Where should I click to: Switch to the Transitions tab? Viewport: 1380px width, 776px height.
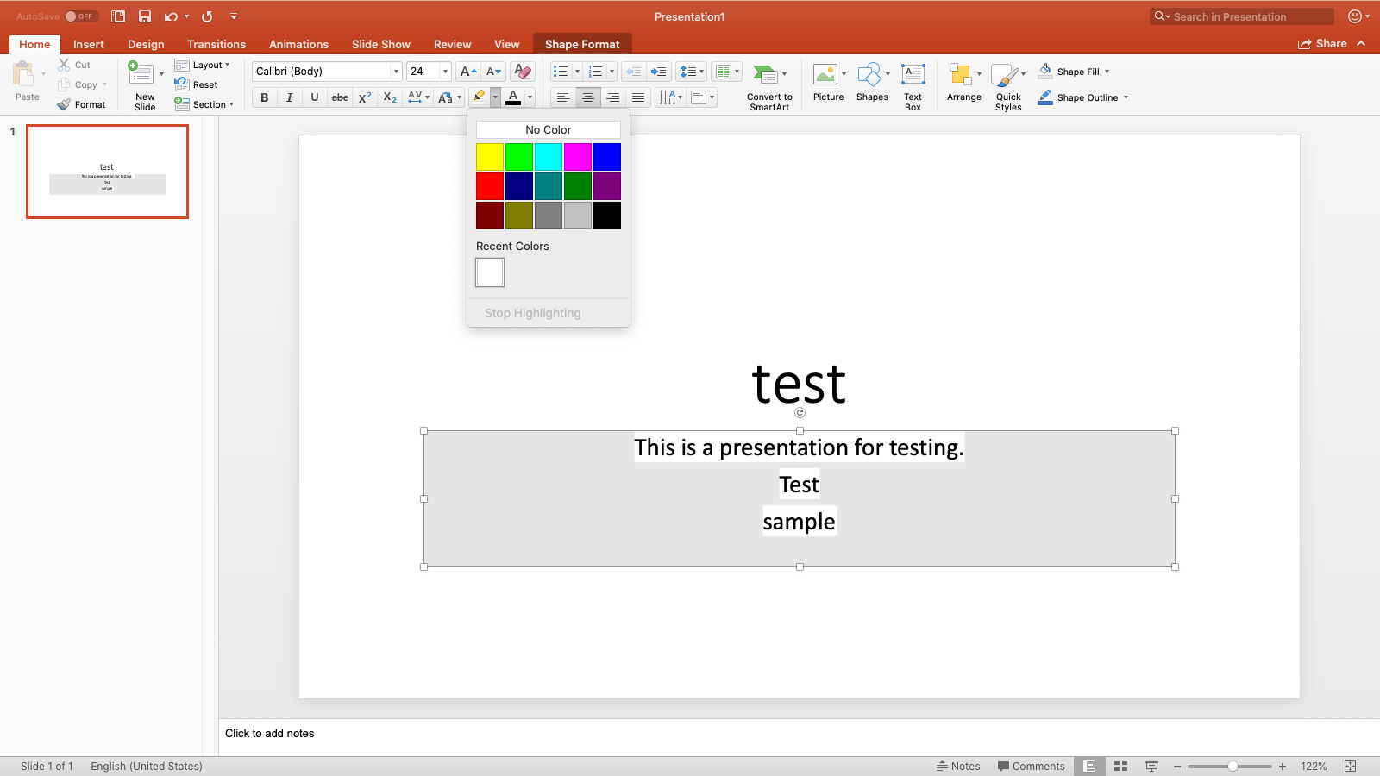pyautogui.click(x=216, y=44)
